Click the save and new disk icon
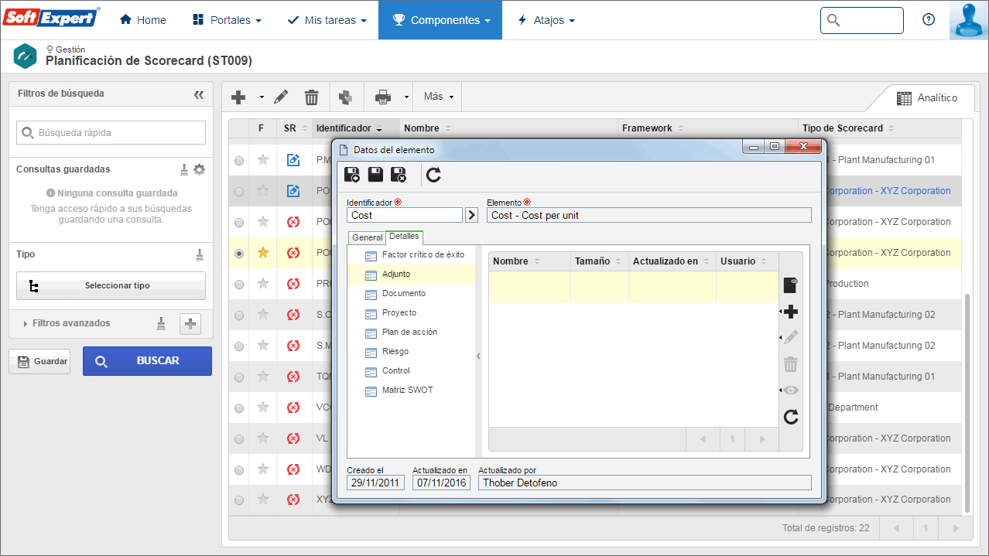 tap(352, 175)
